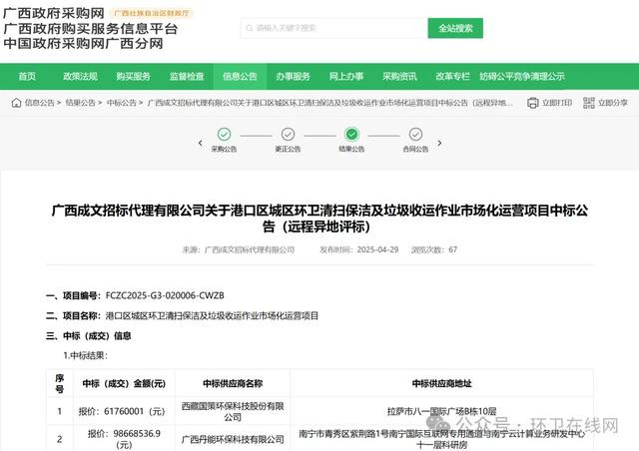Click the search magnifier icon

coord(249,28)
